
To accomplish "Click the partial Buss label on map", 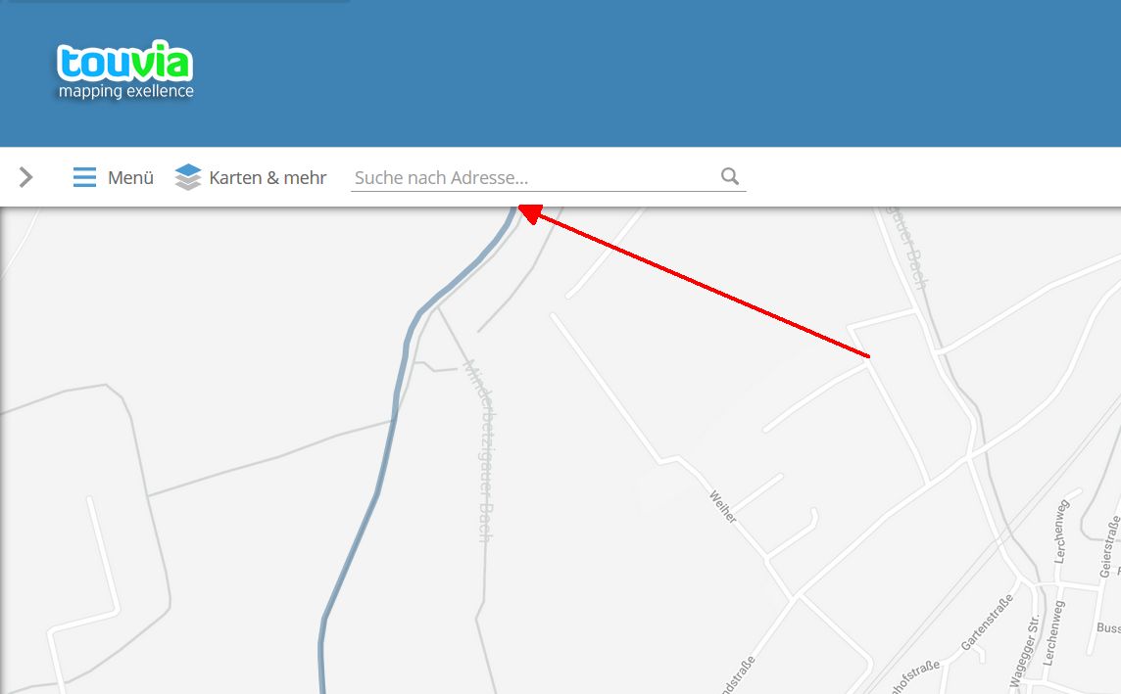I will 1108,627.
